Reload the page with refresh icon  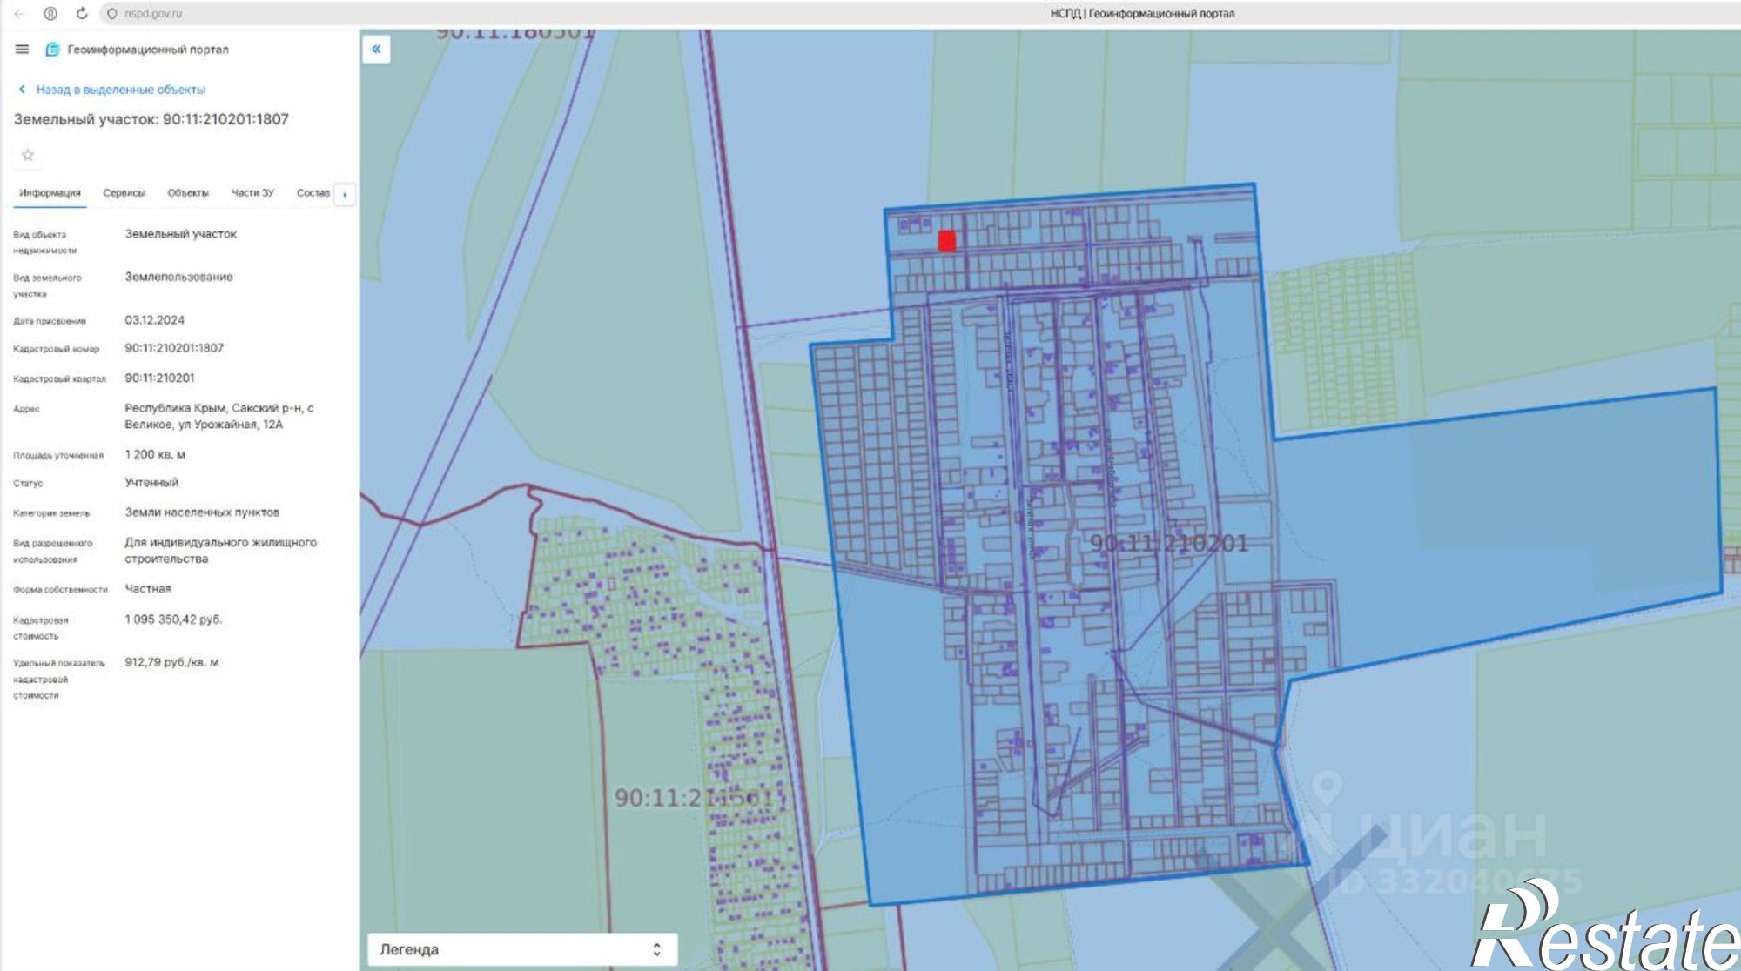click(82, 13)
